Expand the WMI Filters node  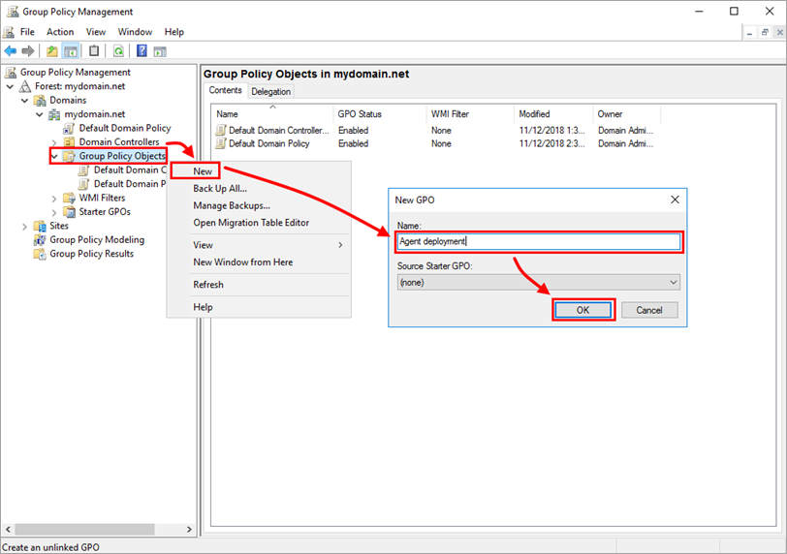54,199
